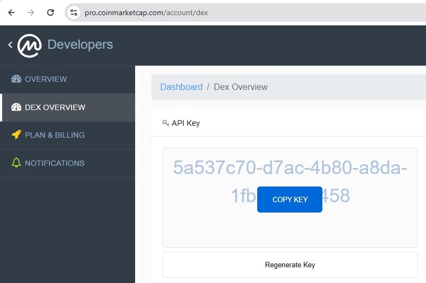Collapse sidebar using chevron beside logo
Viewport: 426px width, 283px height.
[10, 45]
